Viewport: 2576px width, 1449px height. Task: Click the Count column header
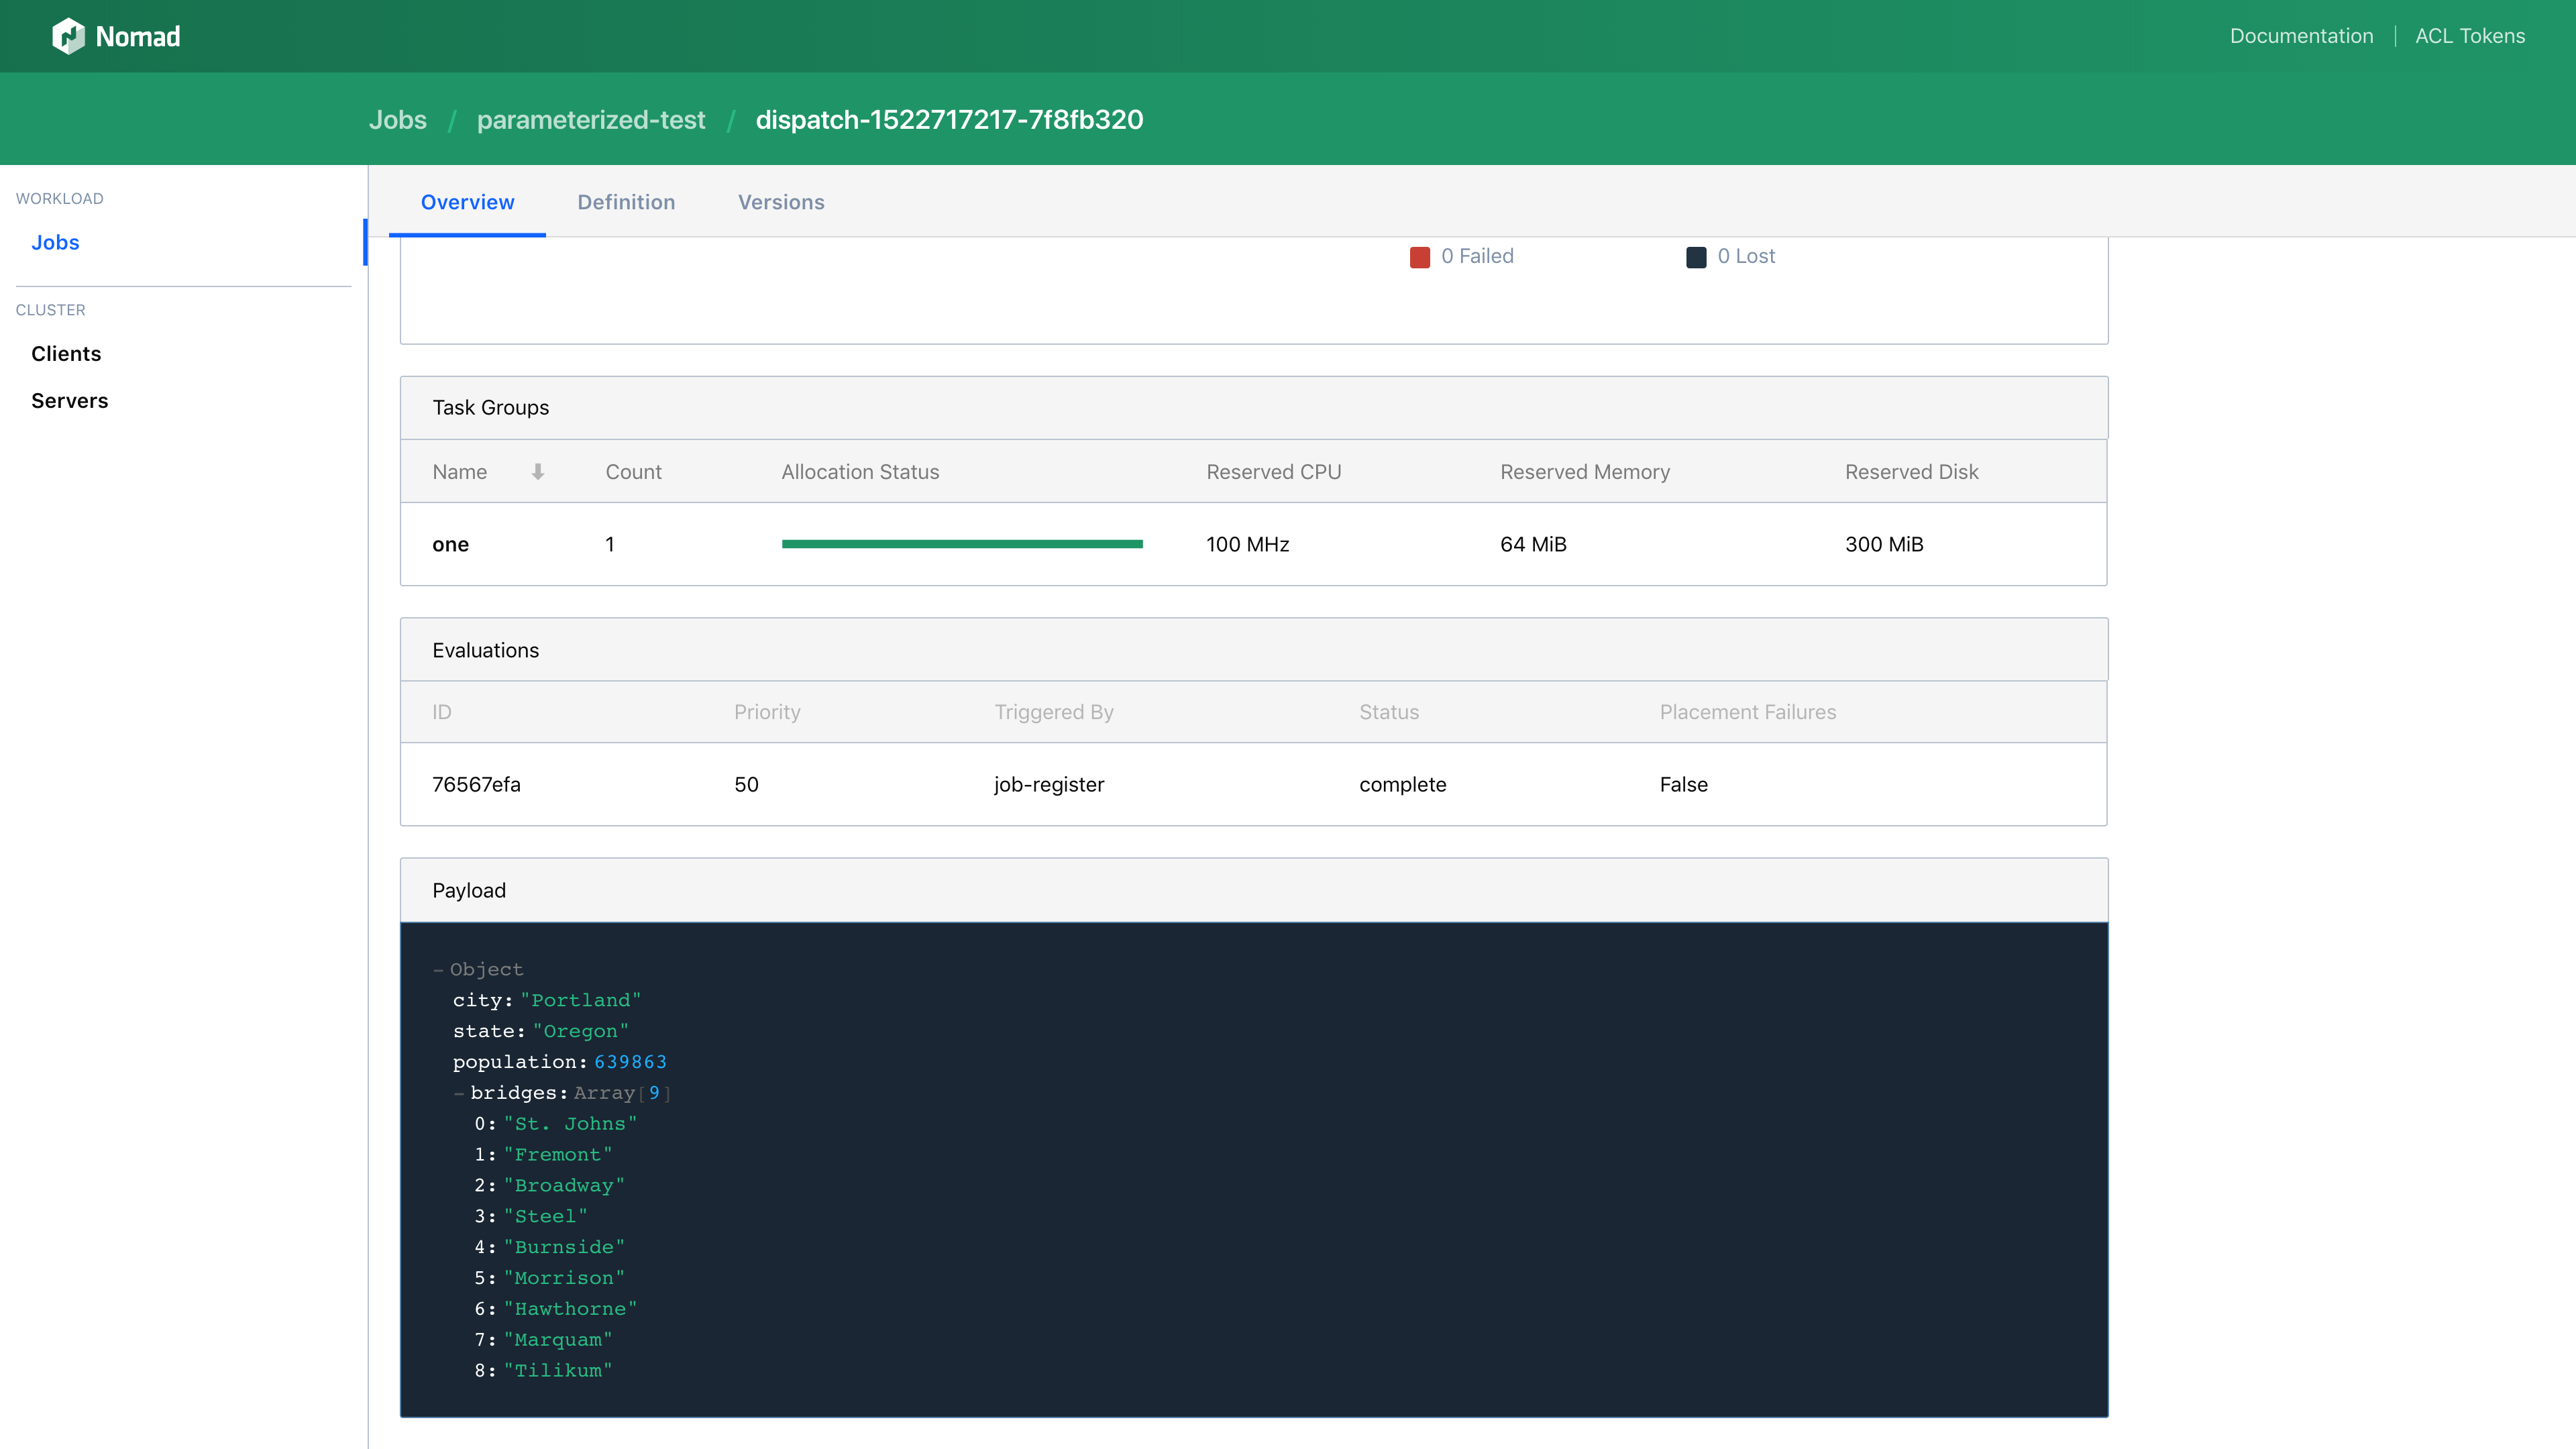[x=633, y=472]
